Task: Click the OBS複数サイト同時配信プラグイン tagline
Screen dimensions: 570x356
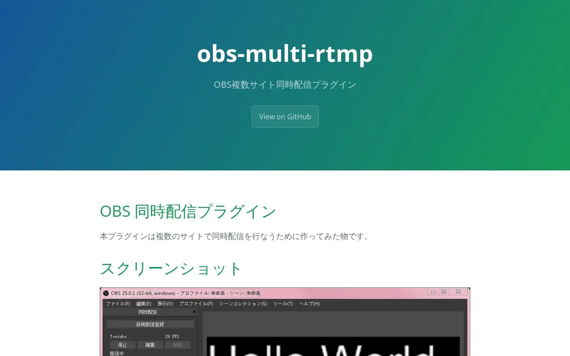Action: pyautogui.click(x=285, y=85)
